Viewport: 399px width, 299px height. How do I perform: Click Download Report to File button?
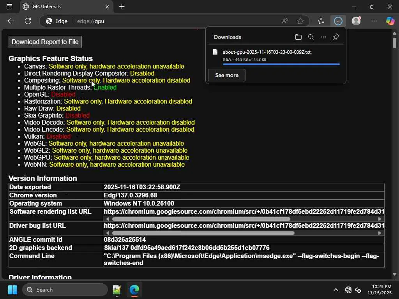coord(45,42)
